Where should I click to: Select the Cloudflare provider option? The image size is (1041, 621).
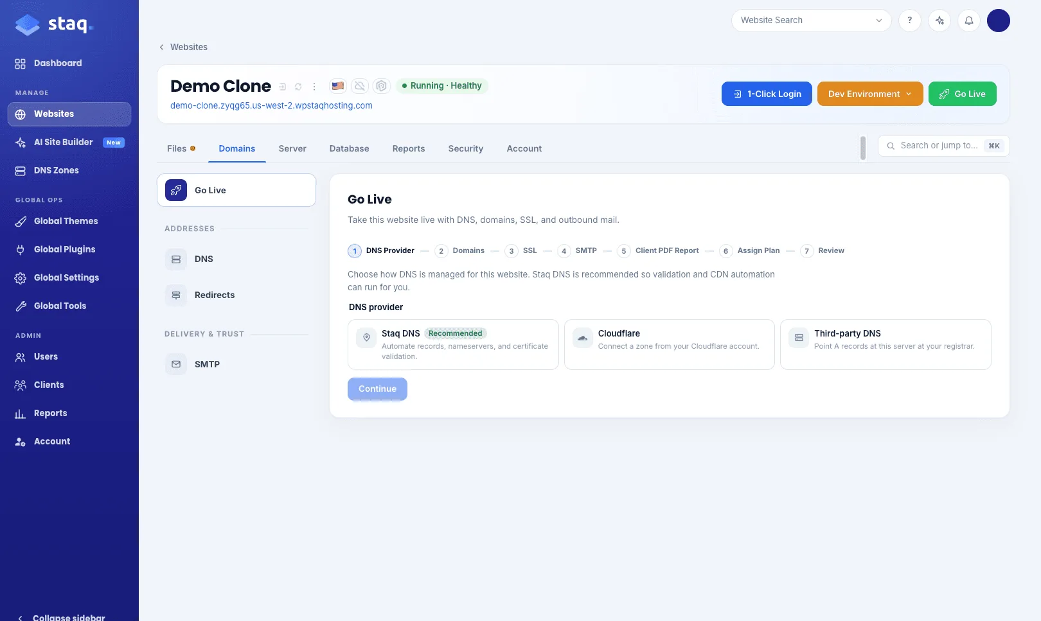tap(669, 344)
